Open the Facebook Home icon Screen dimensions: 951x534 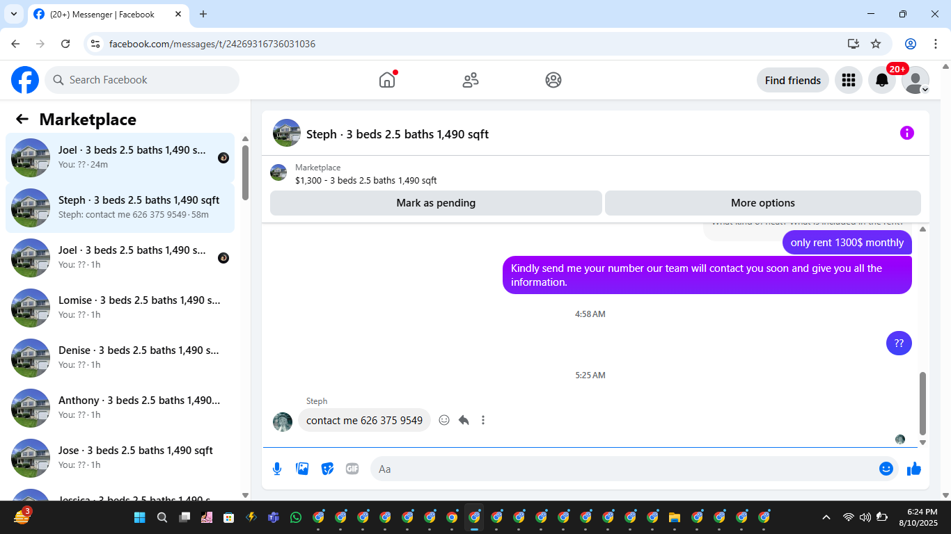point(387,80)
